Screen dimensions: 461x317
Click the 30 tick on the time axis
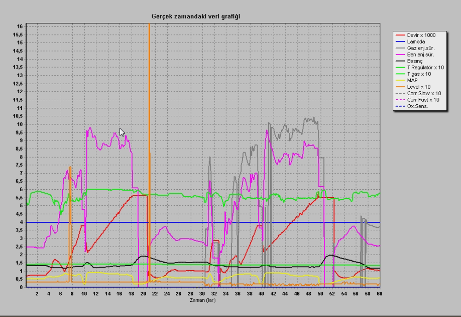click(x=202, y=293)
